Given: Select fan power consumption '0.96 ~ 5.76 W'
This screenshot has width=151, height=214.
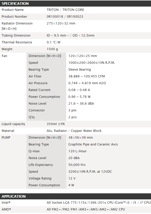Looking at the screenshot, I should click(x=80, y=97).
